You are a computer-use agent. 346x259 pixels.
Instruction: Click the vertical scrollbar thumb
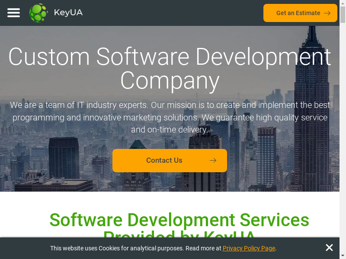pos(343,13)
